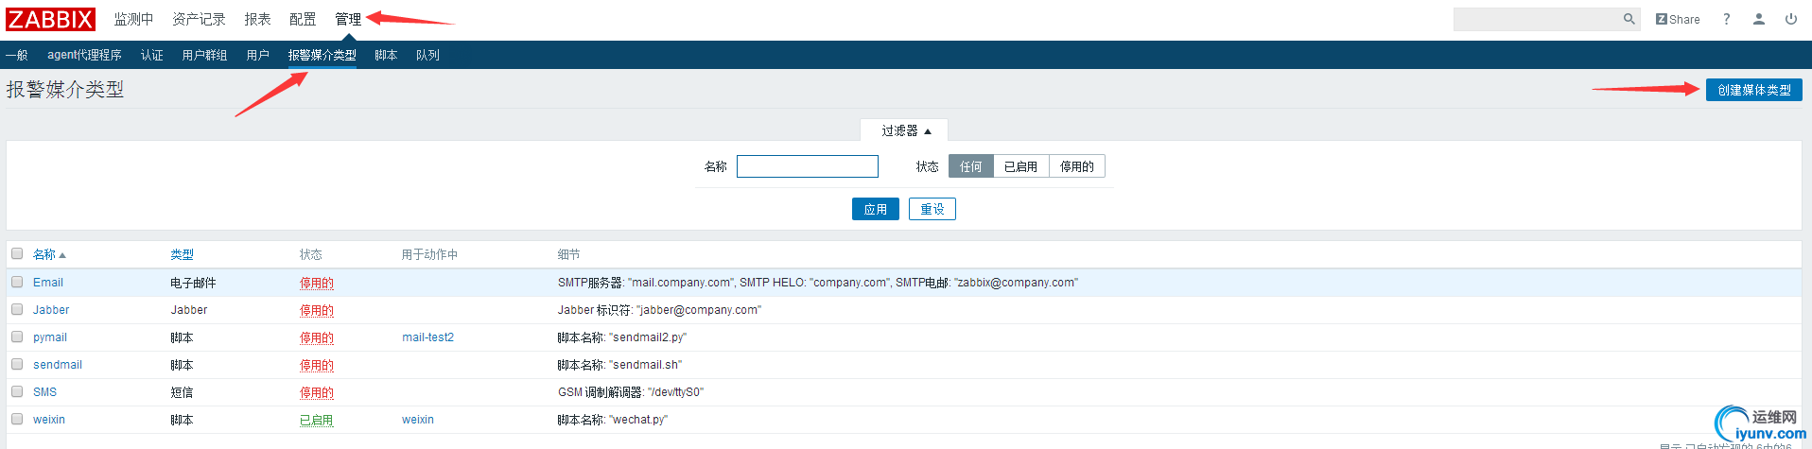This screenshot has height=449, width=1812.
Task: Click the 重设 filter button
Action: pos(932,209)
